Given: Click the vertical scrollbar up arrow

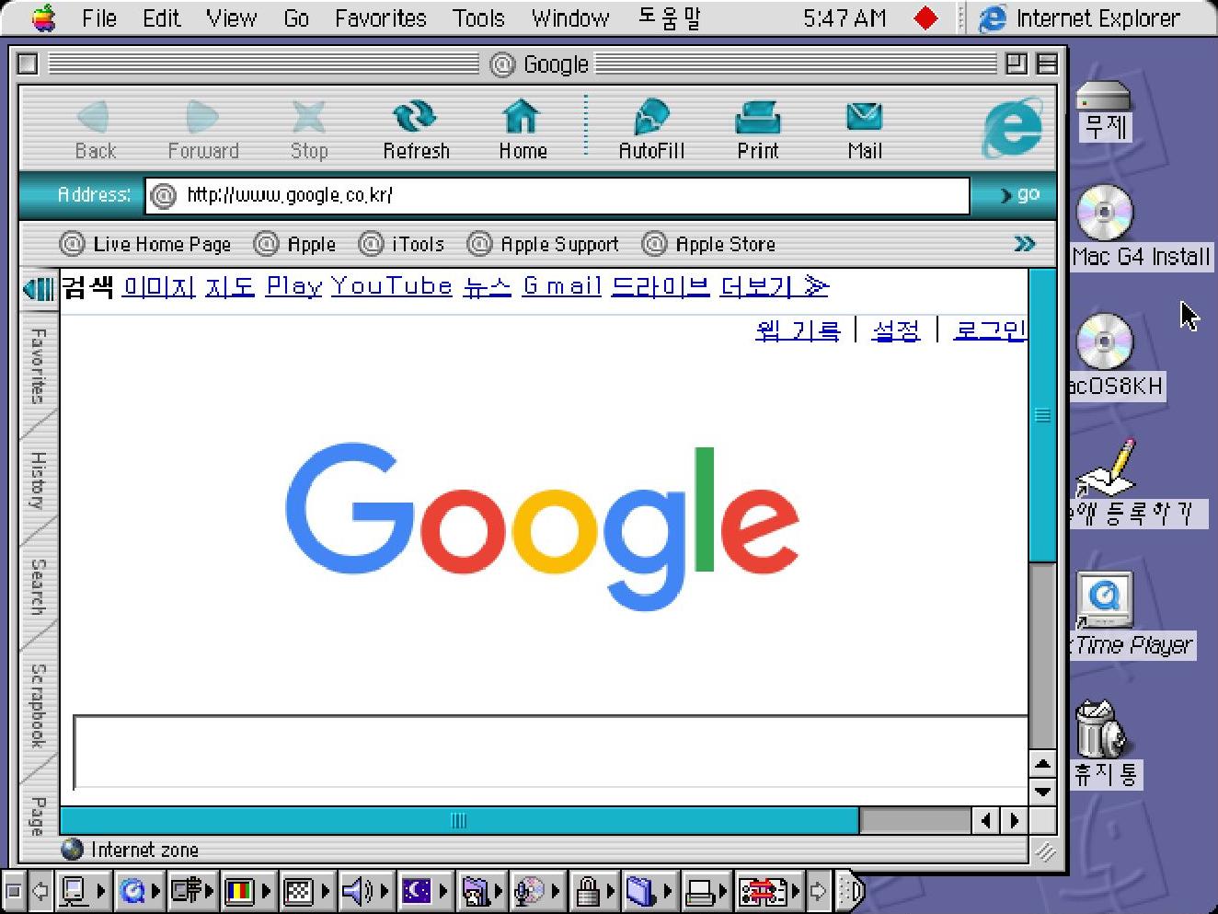Looking at the screenshot, I should [1042, 763].
